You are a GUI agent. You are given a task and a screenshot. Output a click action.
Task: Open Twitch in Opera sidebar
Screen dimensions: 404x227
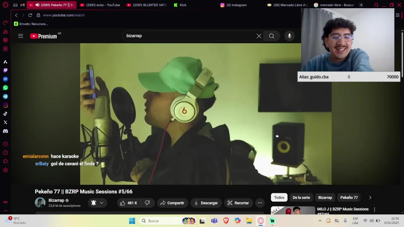(5, 70)
